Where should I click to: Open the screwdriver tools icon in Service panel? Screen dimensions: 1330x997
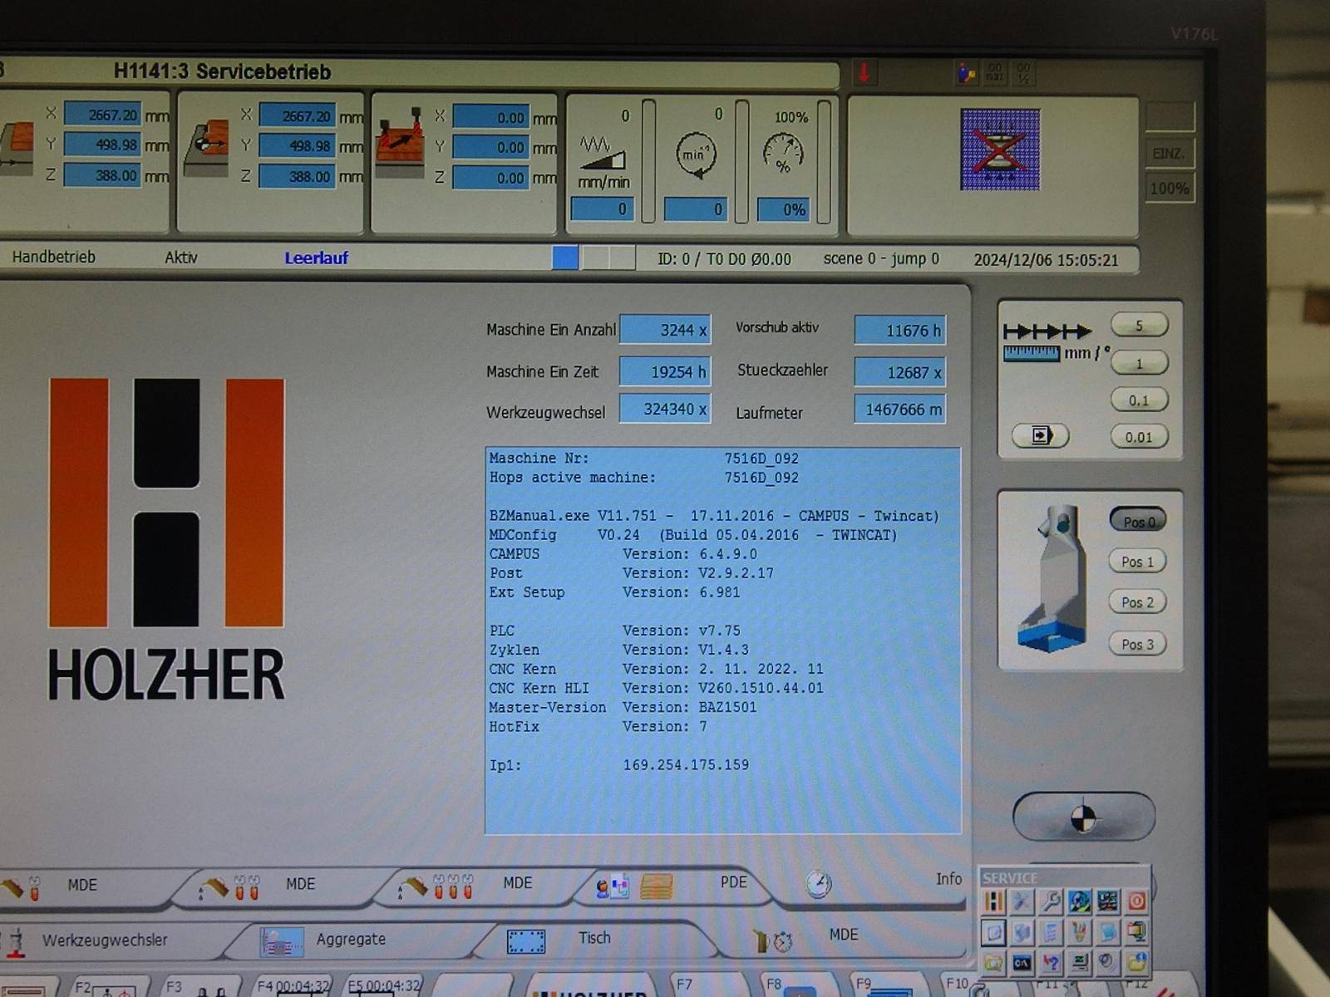pyautogui.click(x=1022, y=901)
